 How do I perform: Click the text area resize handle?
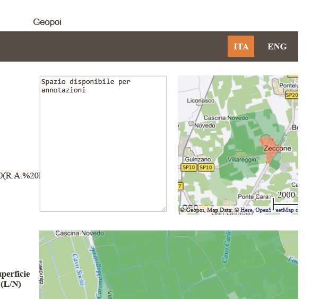point(164,209)
